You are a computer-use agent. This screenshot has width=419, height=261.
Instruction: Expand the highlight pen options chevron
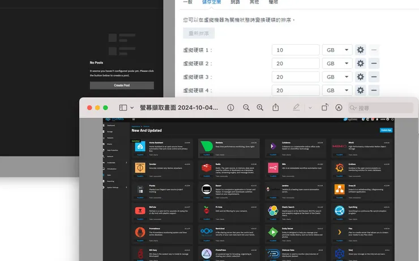[x=310, y=108]
